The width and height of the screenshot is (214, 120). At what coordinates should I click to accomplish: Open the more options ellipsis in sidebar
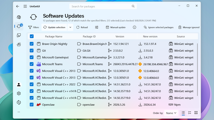click(x=19, y=112)
